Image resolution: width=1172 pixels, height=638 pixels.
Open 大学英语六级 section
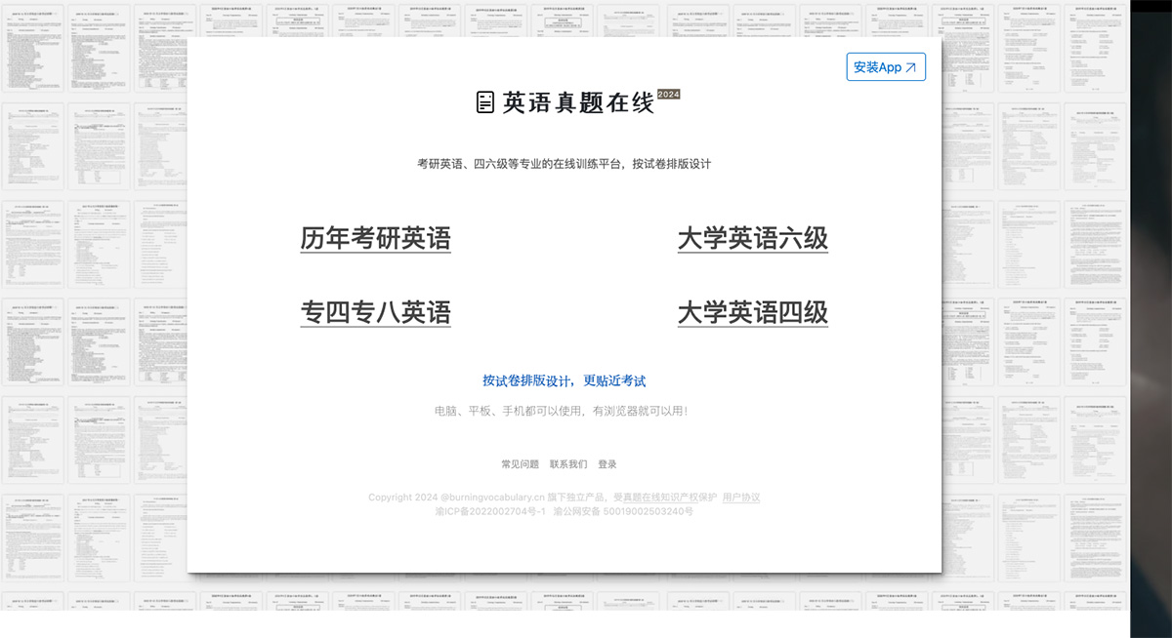coord(752,237)
